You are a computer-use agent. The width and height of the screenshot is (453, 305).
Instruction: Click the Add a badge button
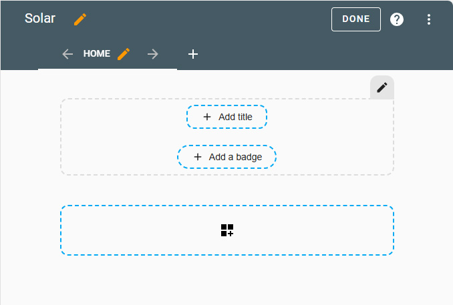(226, 157)
